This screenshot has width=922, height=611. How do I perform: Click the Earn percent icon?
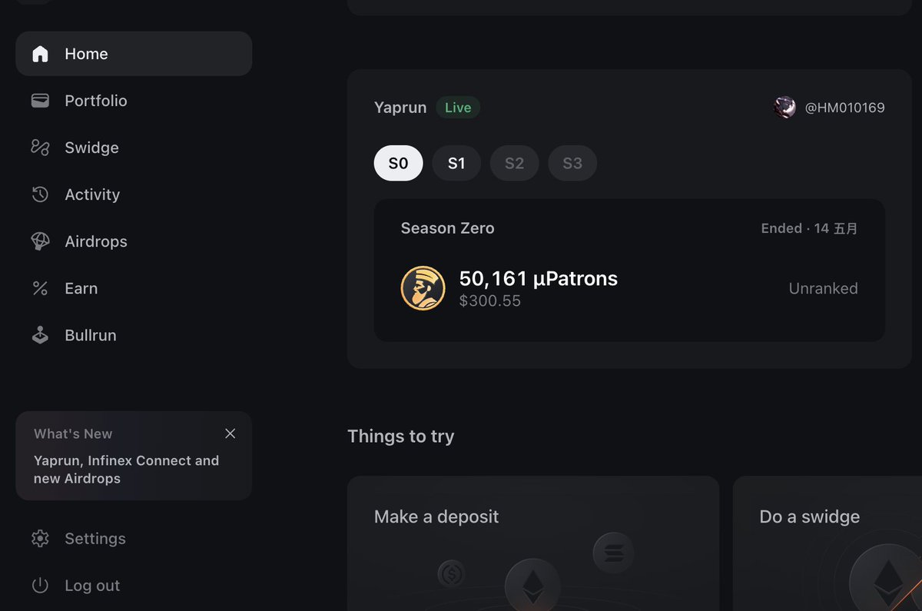pyautogui.click(x=40, y=288)
